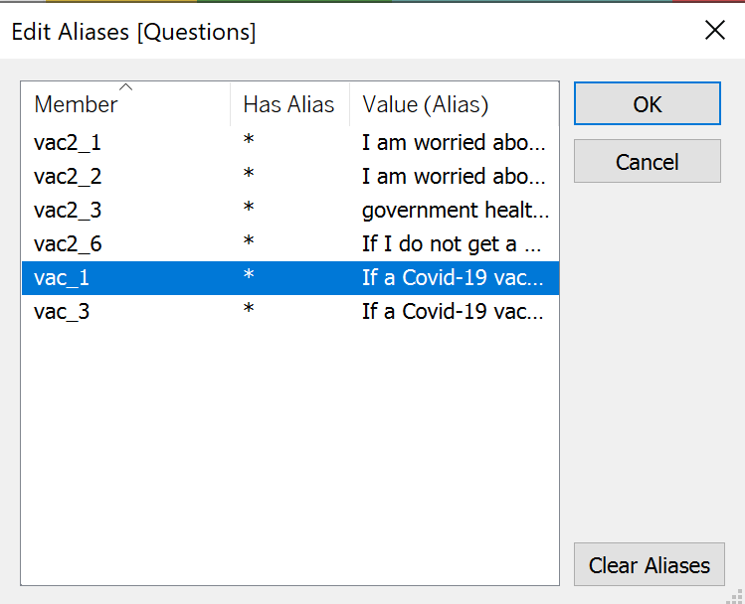Edit the alias value for vac_1

(454, 278)
